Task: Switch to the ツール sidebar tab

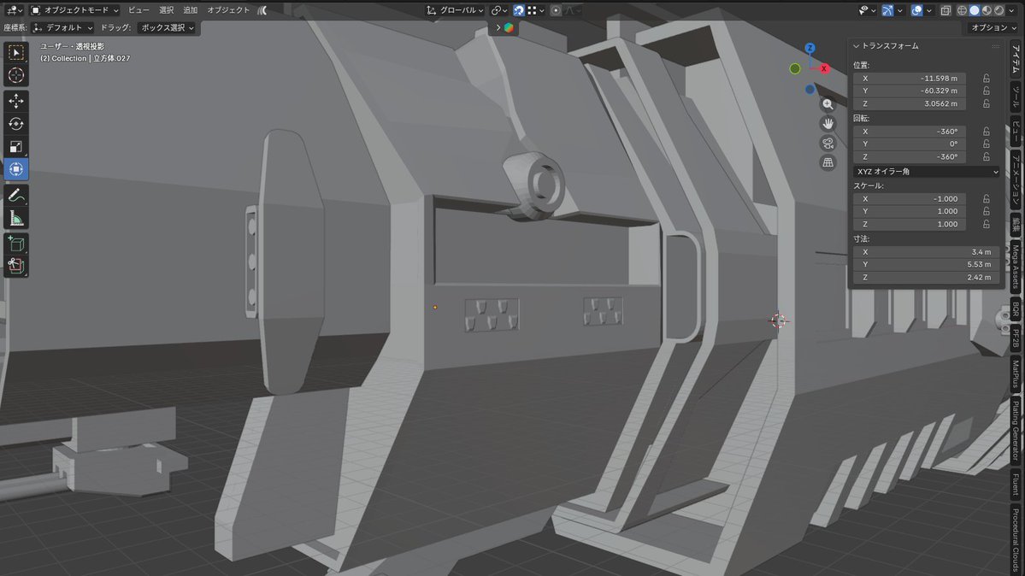Action: (x=1016, y=96)
